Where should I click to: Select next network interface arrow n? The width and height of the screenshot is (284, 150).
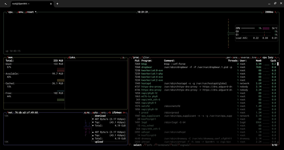(124, 113)
